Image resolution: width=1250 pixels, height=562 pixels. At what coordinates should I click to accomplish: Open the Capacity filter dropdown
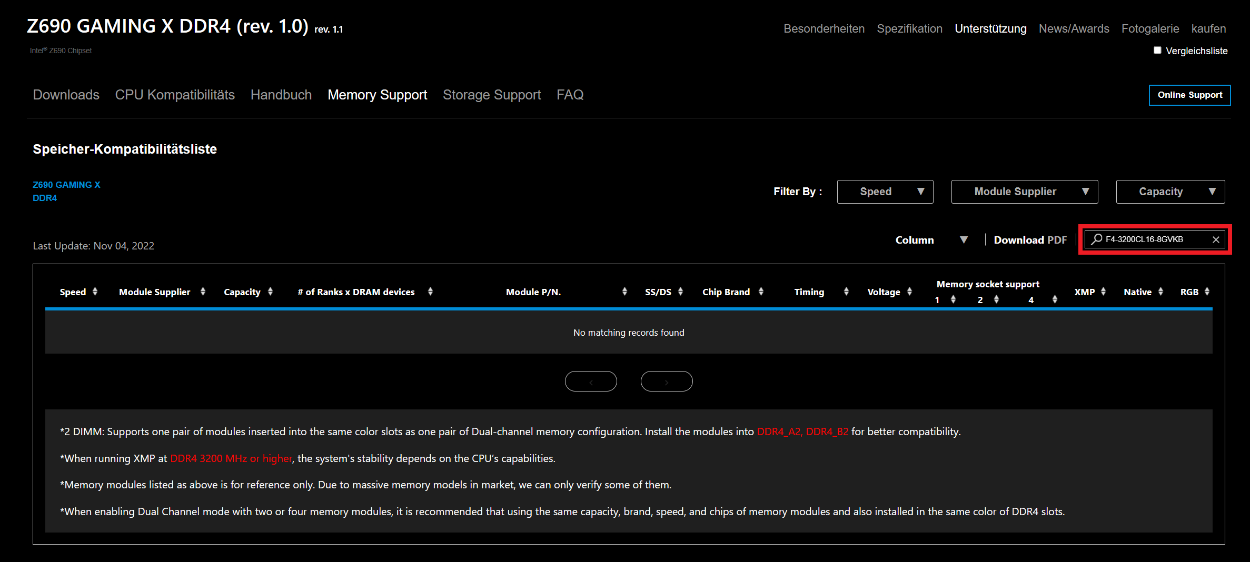(x=1170, y=192)
